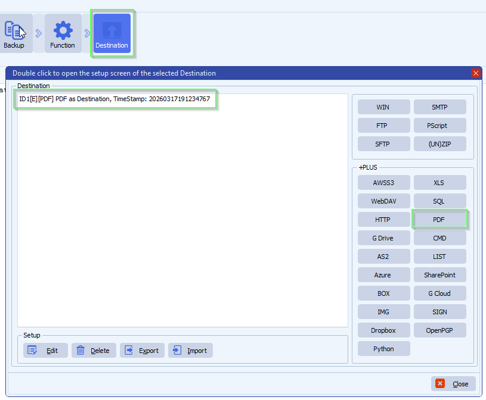Screen dimensions: 486x400
Task: Add a G Drive destination
Action: tap(383, 237)
